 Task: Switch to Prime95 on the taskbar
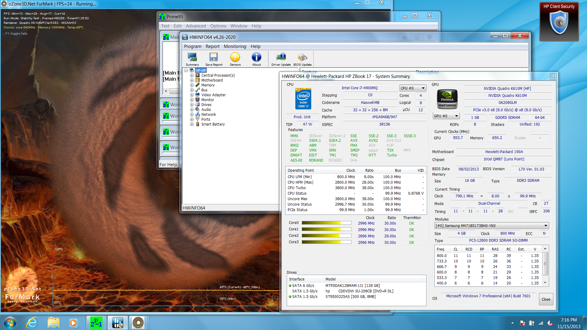(x=96, y=323)
